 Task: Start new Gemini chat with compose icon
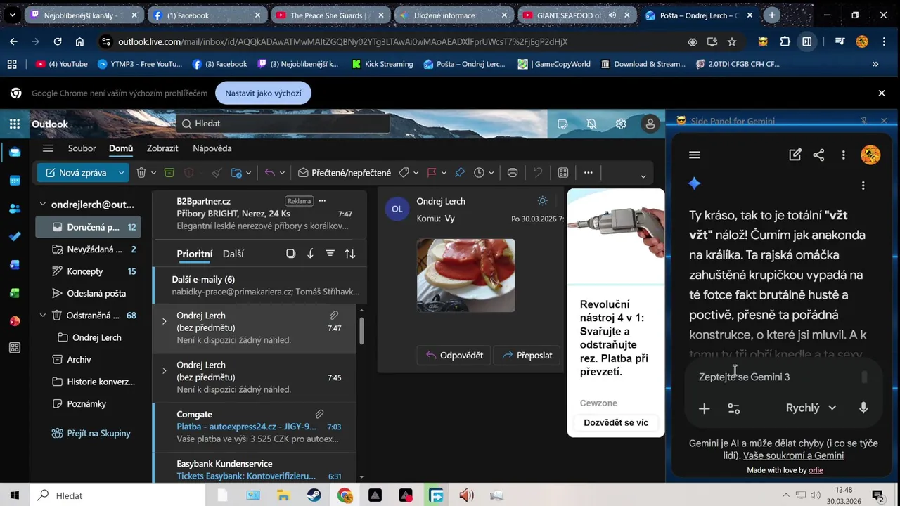tap(795, 155)
